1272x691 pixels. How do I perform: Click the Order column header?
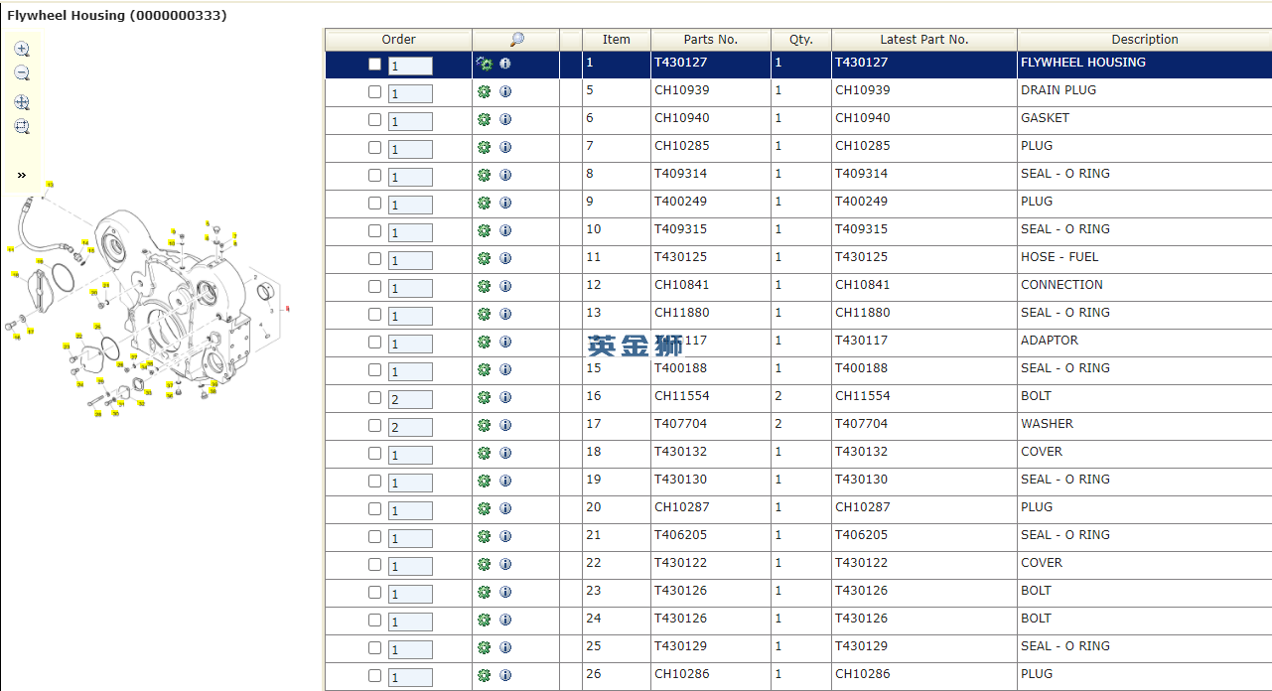point(398,40)
